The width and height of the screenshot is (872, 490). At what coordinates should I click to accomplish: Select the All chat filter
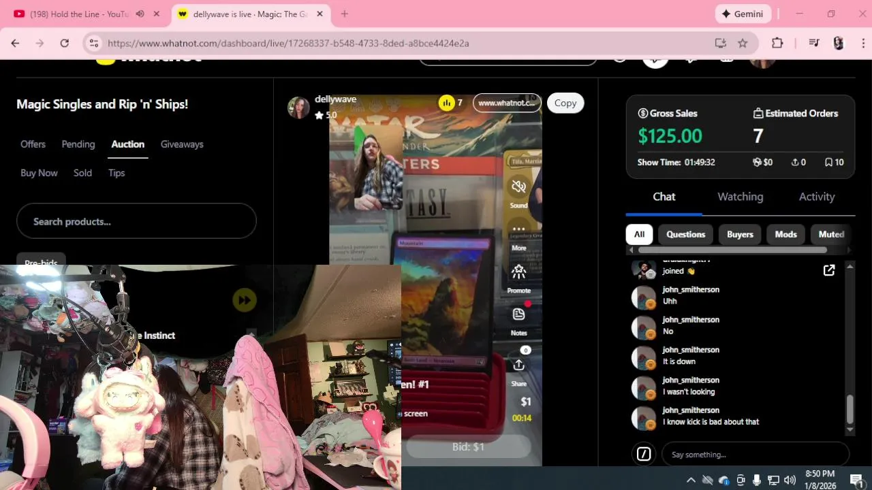coord(639,234)
